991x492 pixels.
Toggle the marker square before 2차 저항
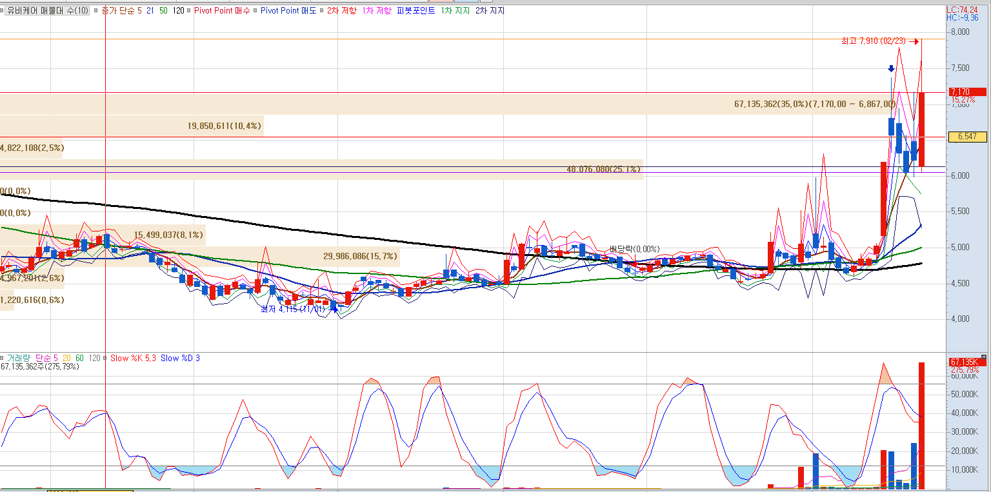[323, 10]
